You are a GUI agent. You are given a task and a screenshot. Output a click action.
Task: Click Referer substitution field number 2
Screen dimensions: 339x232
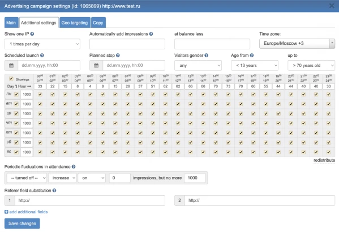coord(260,200)
